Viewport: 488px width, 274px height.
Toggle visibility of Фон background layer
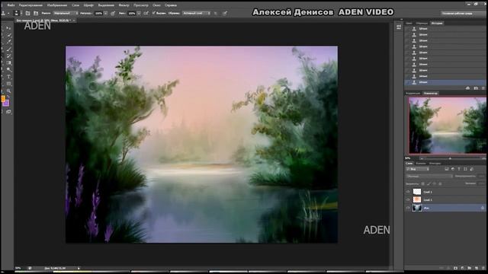pyautogui.click(x=408, y=208)
